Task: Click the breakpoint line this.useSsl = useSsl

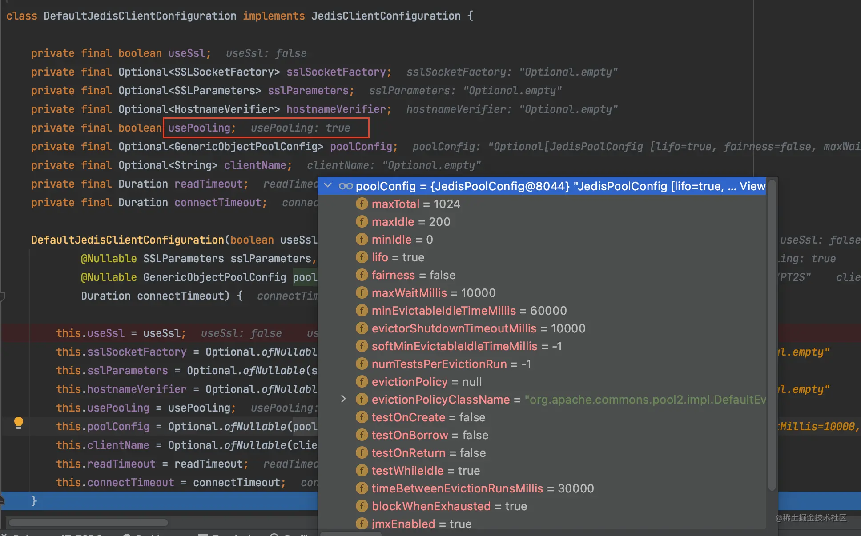Action: point(121,333)
